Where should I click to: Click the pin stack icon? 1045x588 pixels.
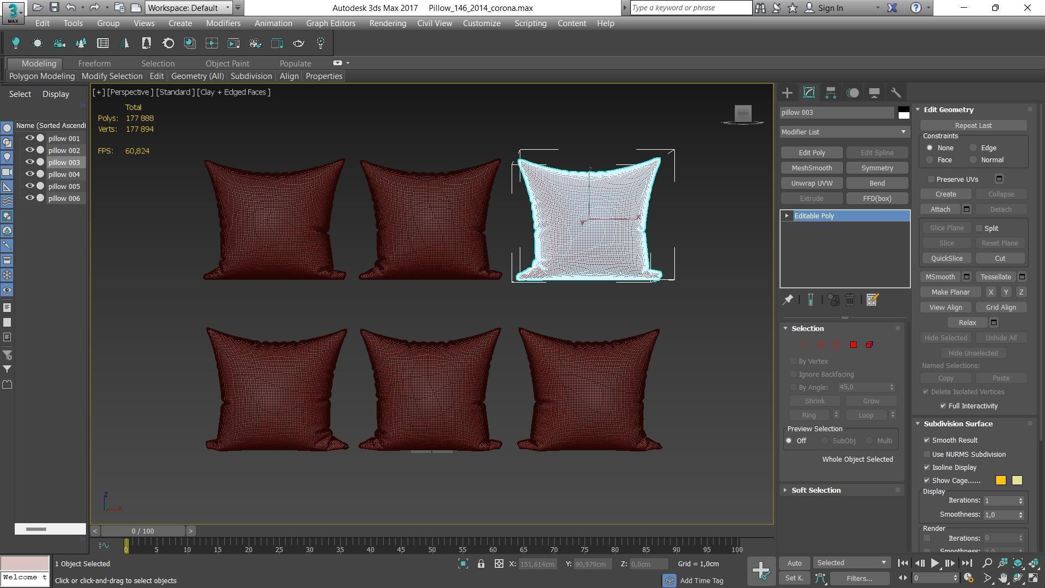(x=788, y=300)
